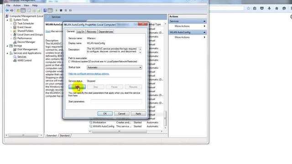This screenshot has height=164, width=292.
Task: Select the Workstation service row
Action: pos(126,123)
